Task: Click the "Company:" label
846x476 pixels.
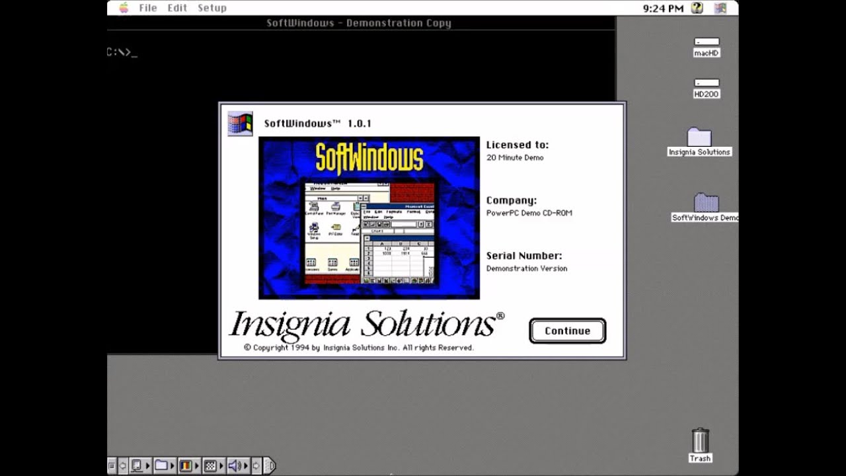Action: tap(512, 200)
